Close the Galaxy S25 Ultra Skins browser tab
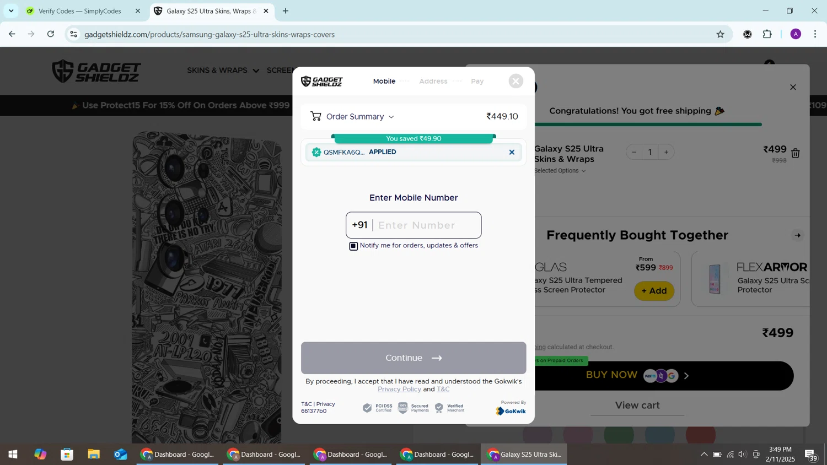 tap(266, 11)
